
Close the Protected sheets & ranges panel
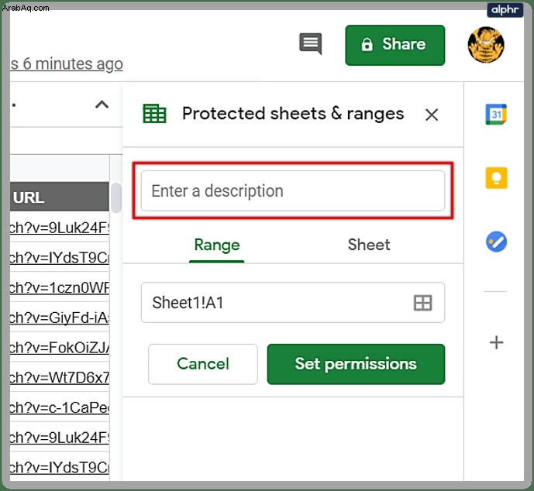(432, 115)
